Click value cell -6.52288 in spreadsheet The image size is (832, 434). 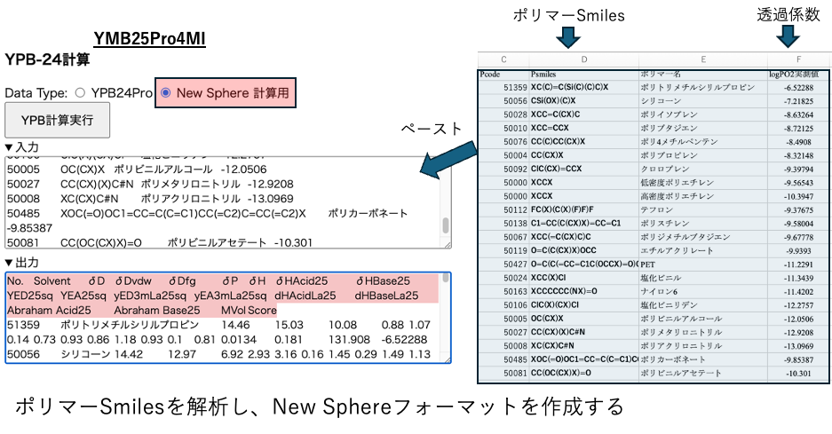click(x=798, y=87)
